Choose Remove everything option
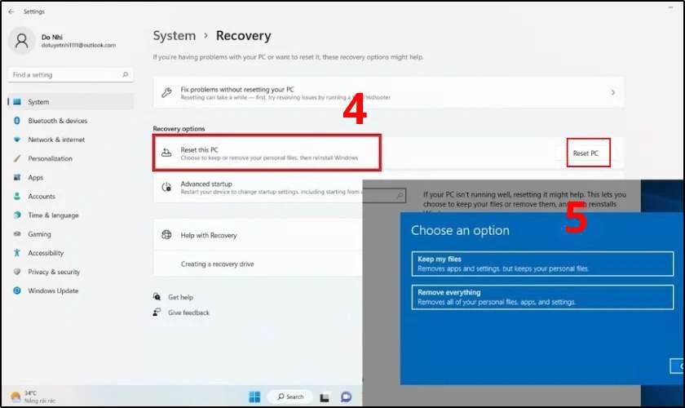Screen dimensions: 685x408 (x=542, y=297)
